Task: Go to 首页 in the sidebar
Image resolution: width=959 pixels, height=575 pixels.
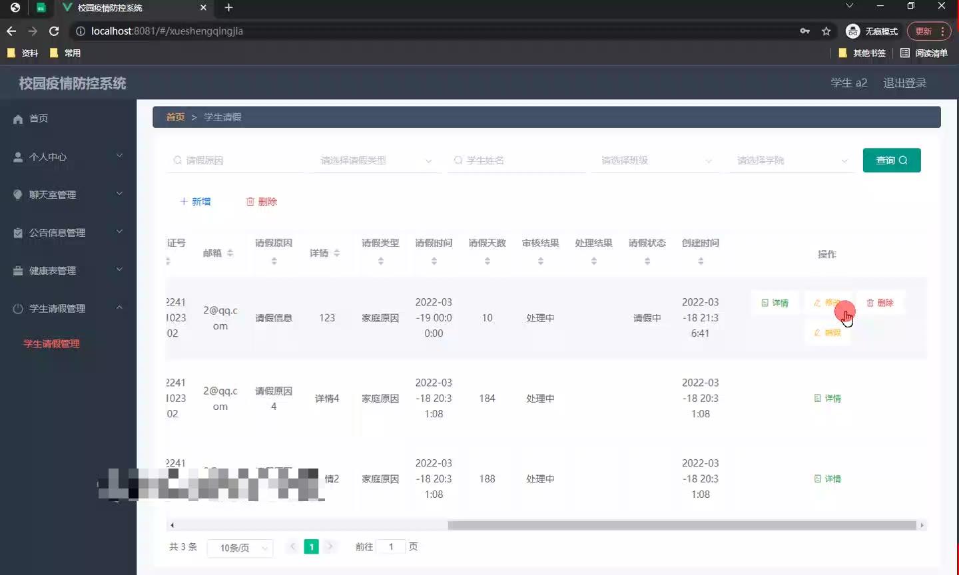Action: point(39,118)
